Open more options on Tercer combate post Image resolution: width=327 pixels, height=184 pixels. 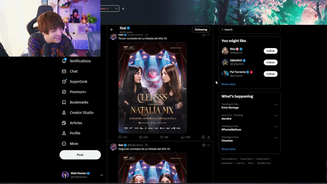click(208, 34)
